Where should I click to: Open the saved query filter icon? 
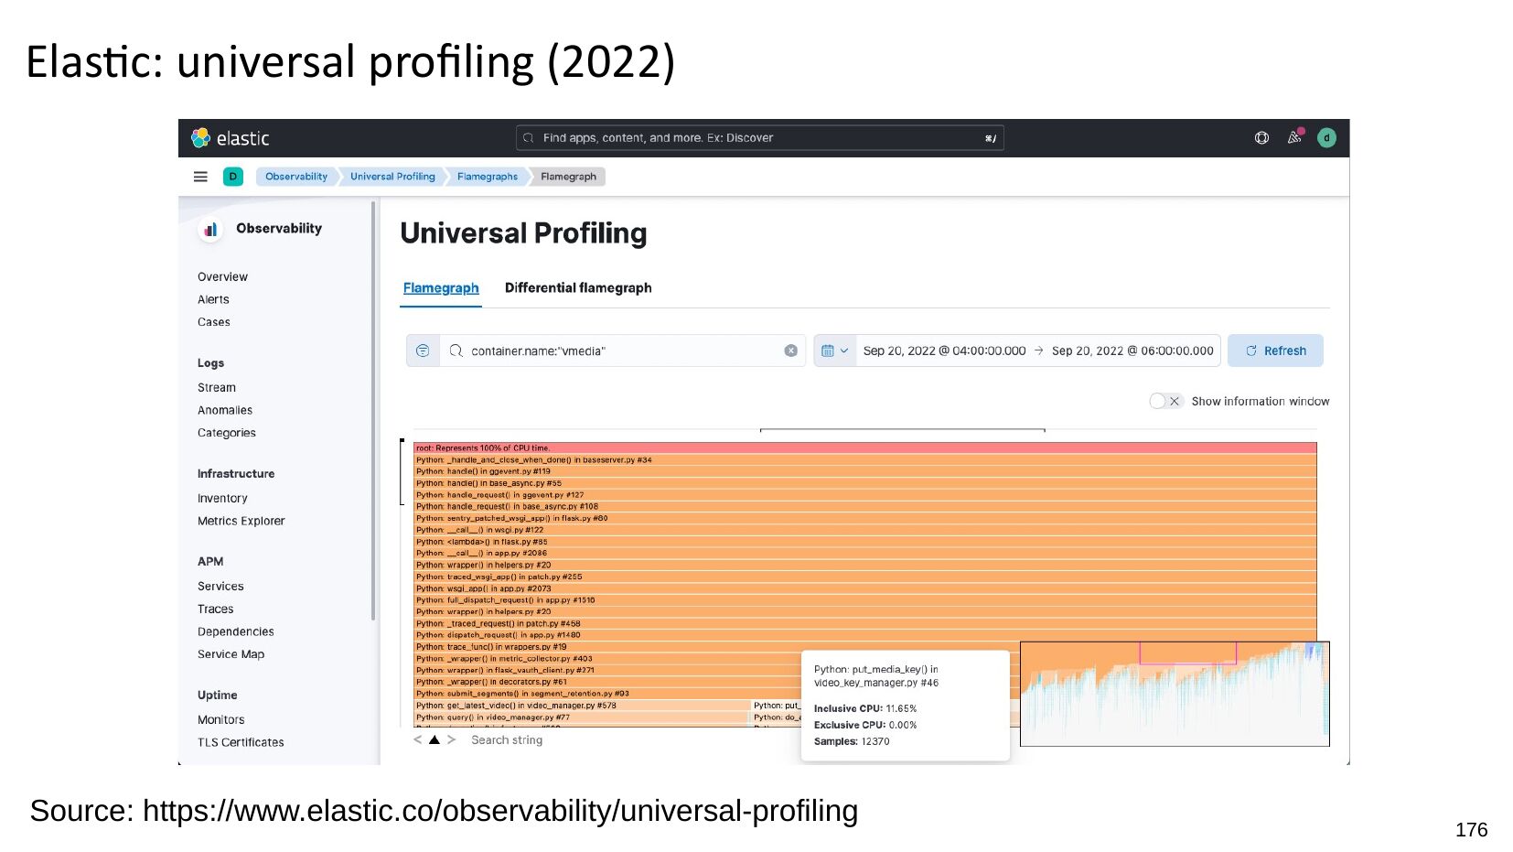[x=423, y=351]
